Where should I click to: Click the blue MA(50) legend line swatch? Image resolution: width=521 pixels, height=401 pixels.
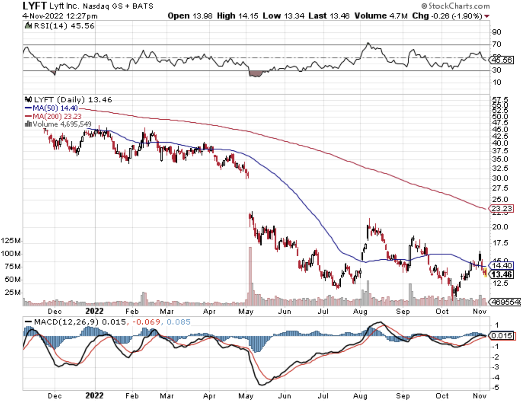click(28, 108)
